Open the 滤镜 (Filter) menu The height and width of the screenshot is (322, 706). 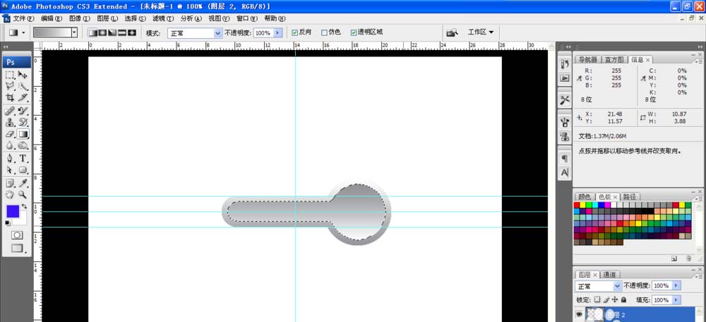163,18
